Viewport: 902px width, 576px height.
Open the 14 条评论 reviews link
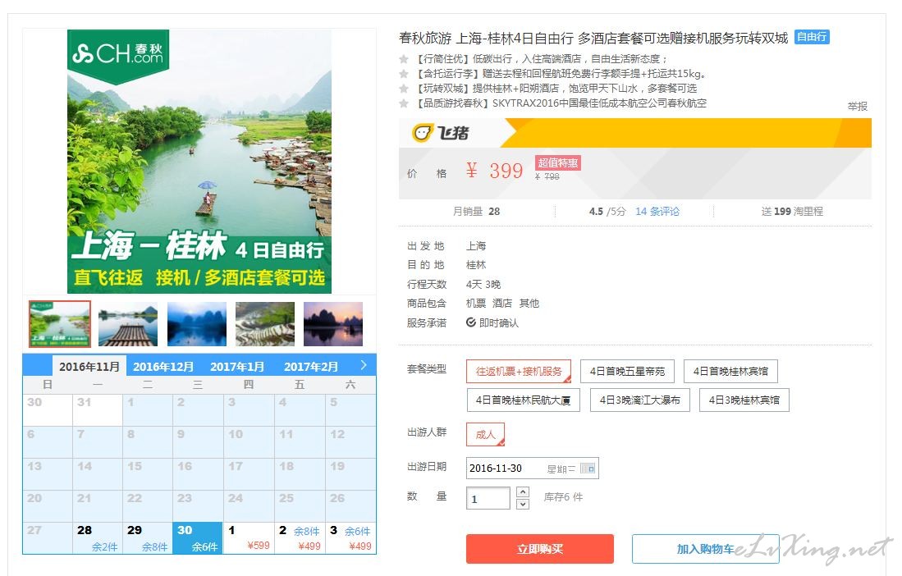tap(657, 212)
